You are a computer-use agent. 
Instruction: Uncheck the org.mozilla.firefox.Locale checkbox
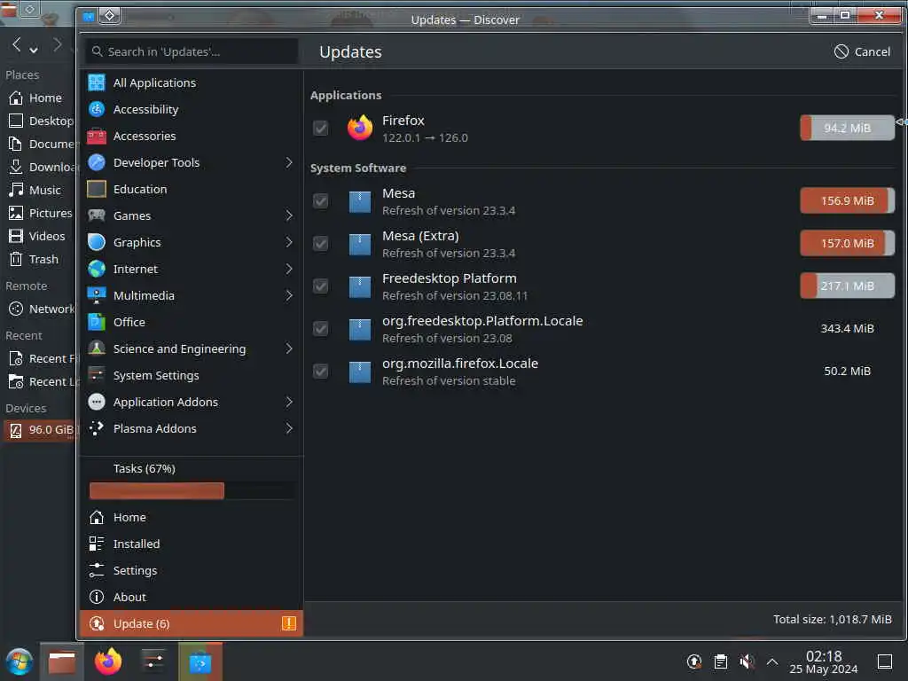click(320, 372)
